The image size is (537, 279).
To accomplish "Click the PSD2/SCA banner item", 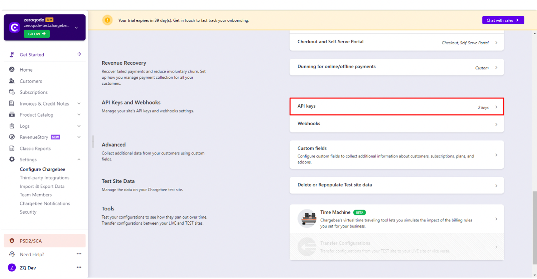I will pos(45,241).
